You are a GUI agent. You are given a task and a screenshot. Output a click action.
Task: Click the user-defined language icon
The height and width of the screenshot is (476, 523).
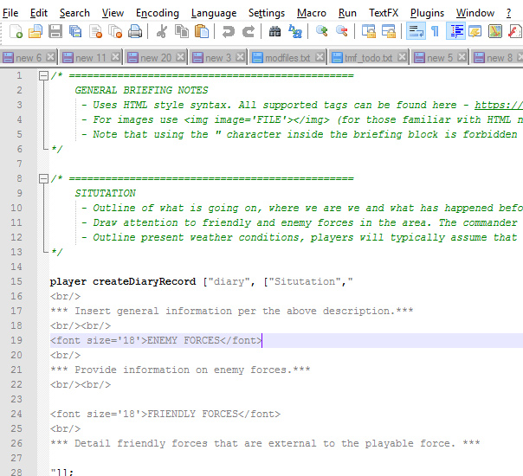point(475,31)
